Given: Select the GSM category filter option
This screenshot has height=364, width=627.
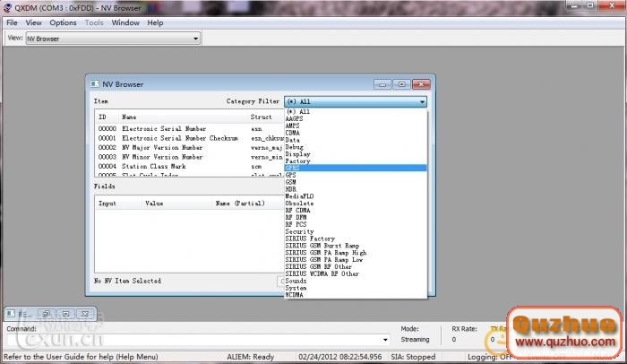Looking at the screenshot, I should tap(291, 182).
